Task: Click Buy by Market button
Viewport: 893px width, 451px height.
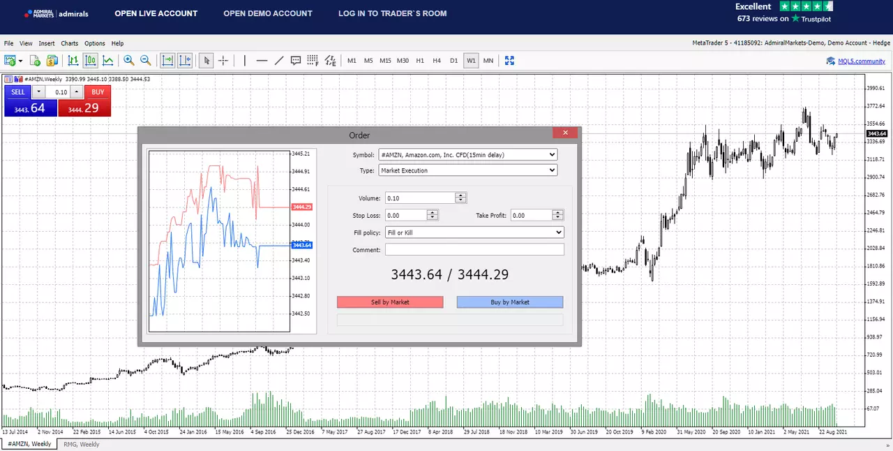Action: point(510,302)
